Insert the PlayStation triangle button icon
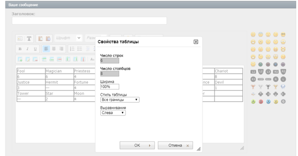298x156 pixels. [x=261, y=64]
